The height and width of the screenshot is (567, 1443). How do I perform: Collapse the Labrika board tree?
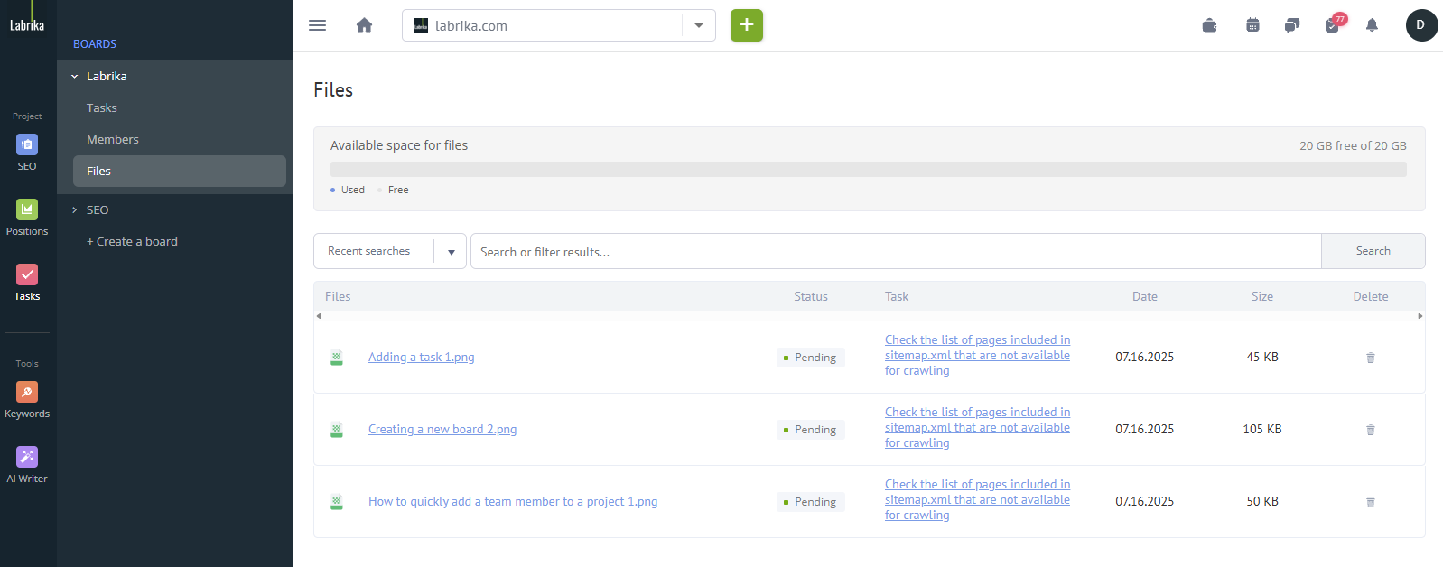75,77
